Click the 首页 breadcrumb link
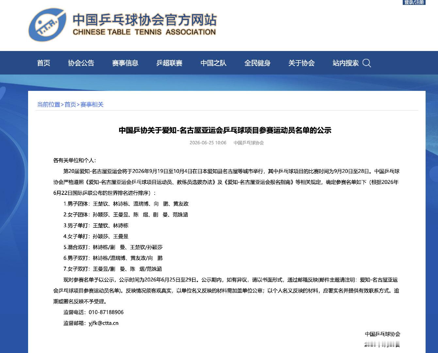438x353 pixels. [70, 105]
